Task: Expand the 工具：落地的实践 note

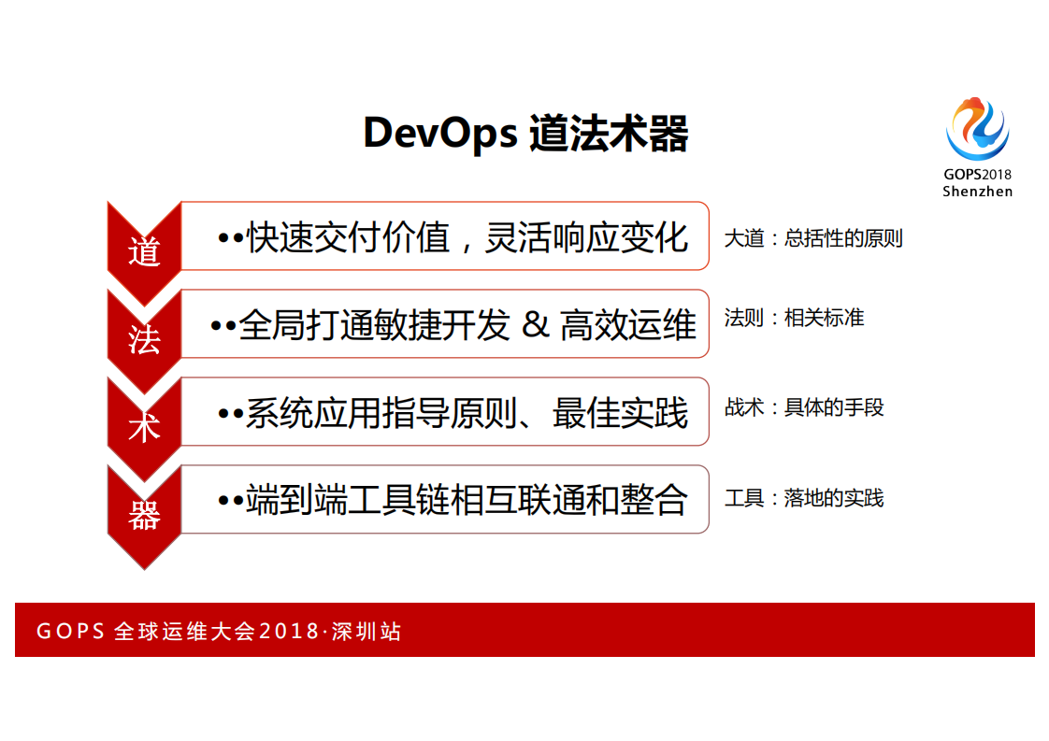Action: pyautogui.click(x=804, y=500)
